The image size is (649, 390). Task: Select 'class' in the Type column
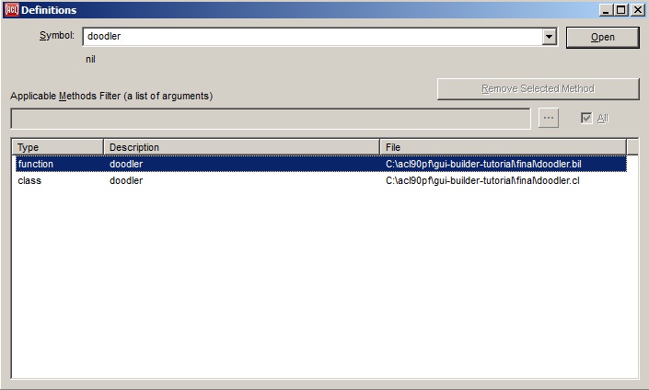click(x=29, y=180)
